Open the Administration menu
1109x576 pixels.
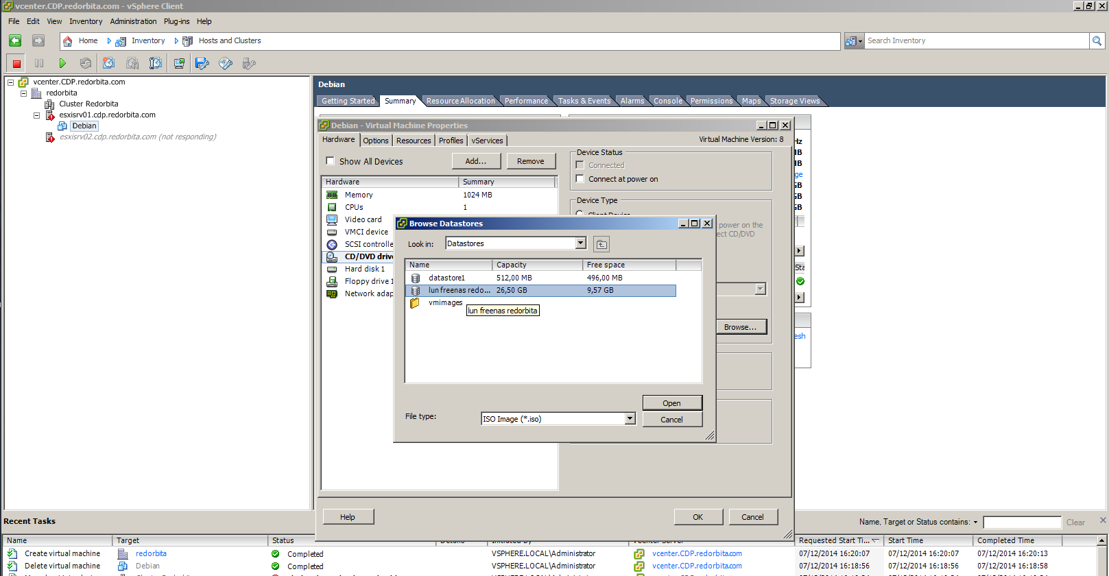point(133,21)
